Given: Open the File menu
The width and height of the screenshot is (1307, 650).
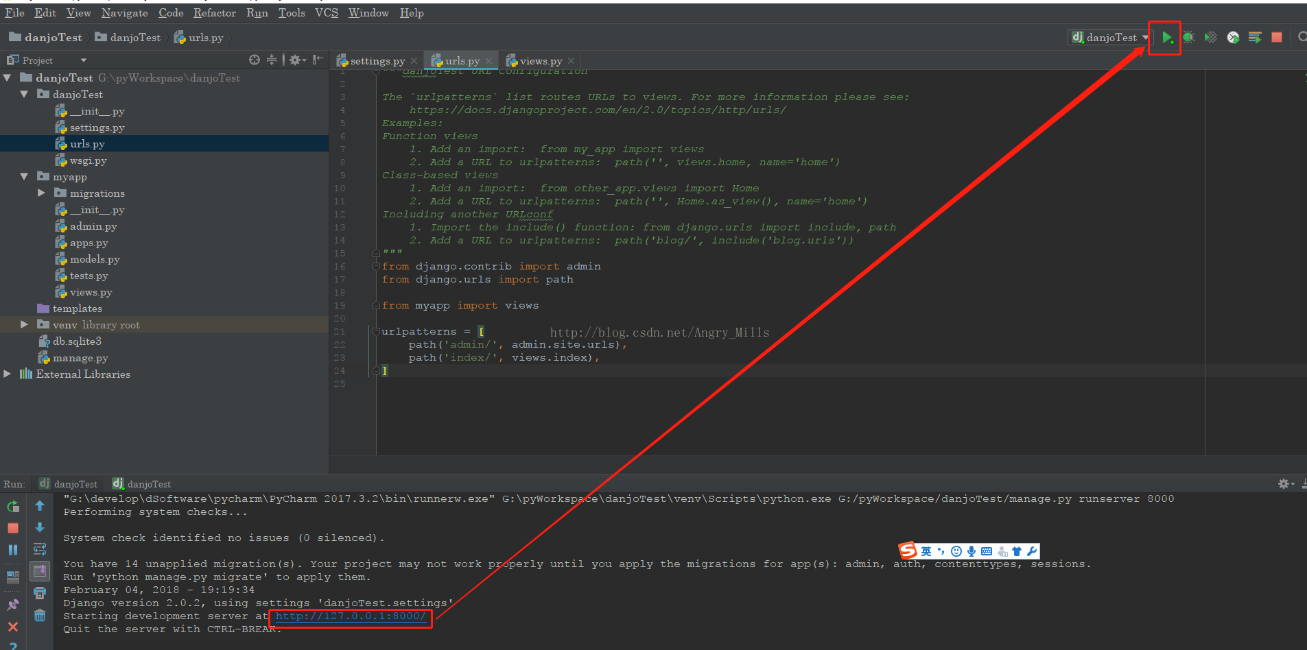Looking at the screenshot, I should pos(14,13).
